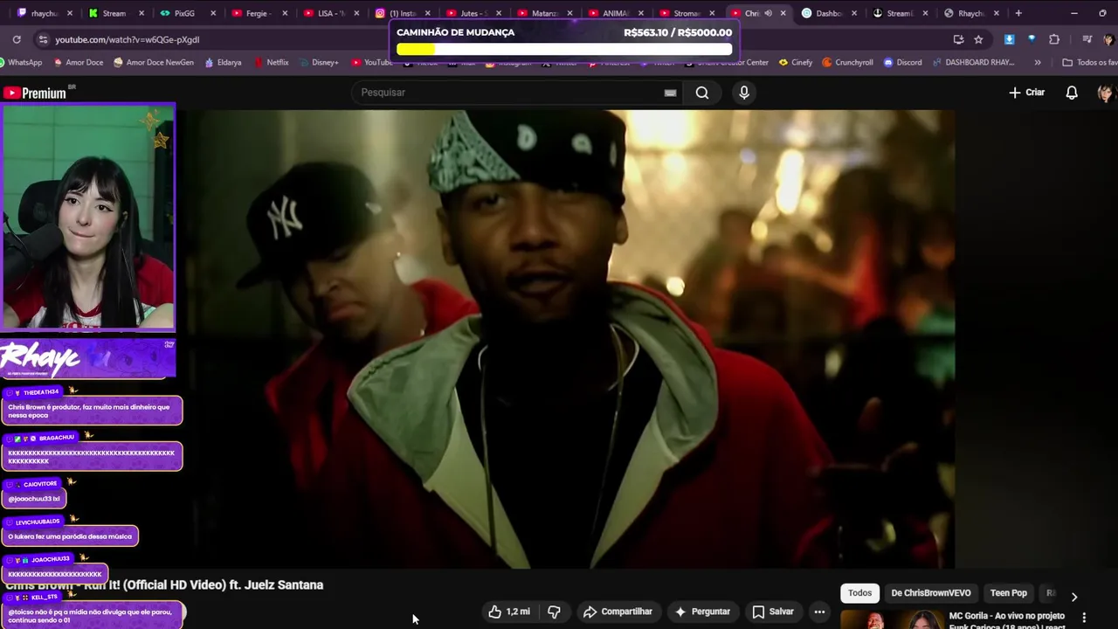Viewport: 1118px width, 629px height.
Task: Click the Salvar button
Action: 773,612
